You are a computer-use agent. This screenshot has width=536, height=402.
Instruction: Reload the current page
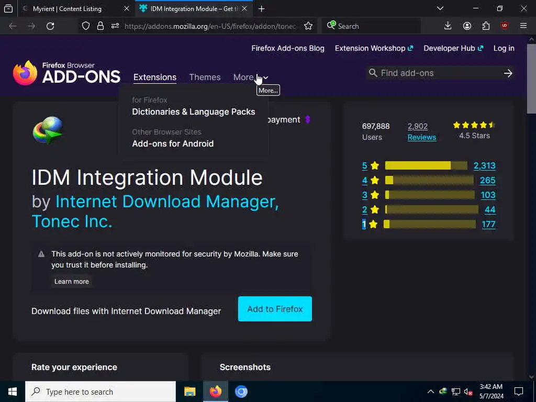tap(50, 26)
